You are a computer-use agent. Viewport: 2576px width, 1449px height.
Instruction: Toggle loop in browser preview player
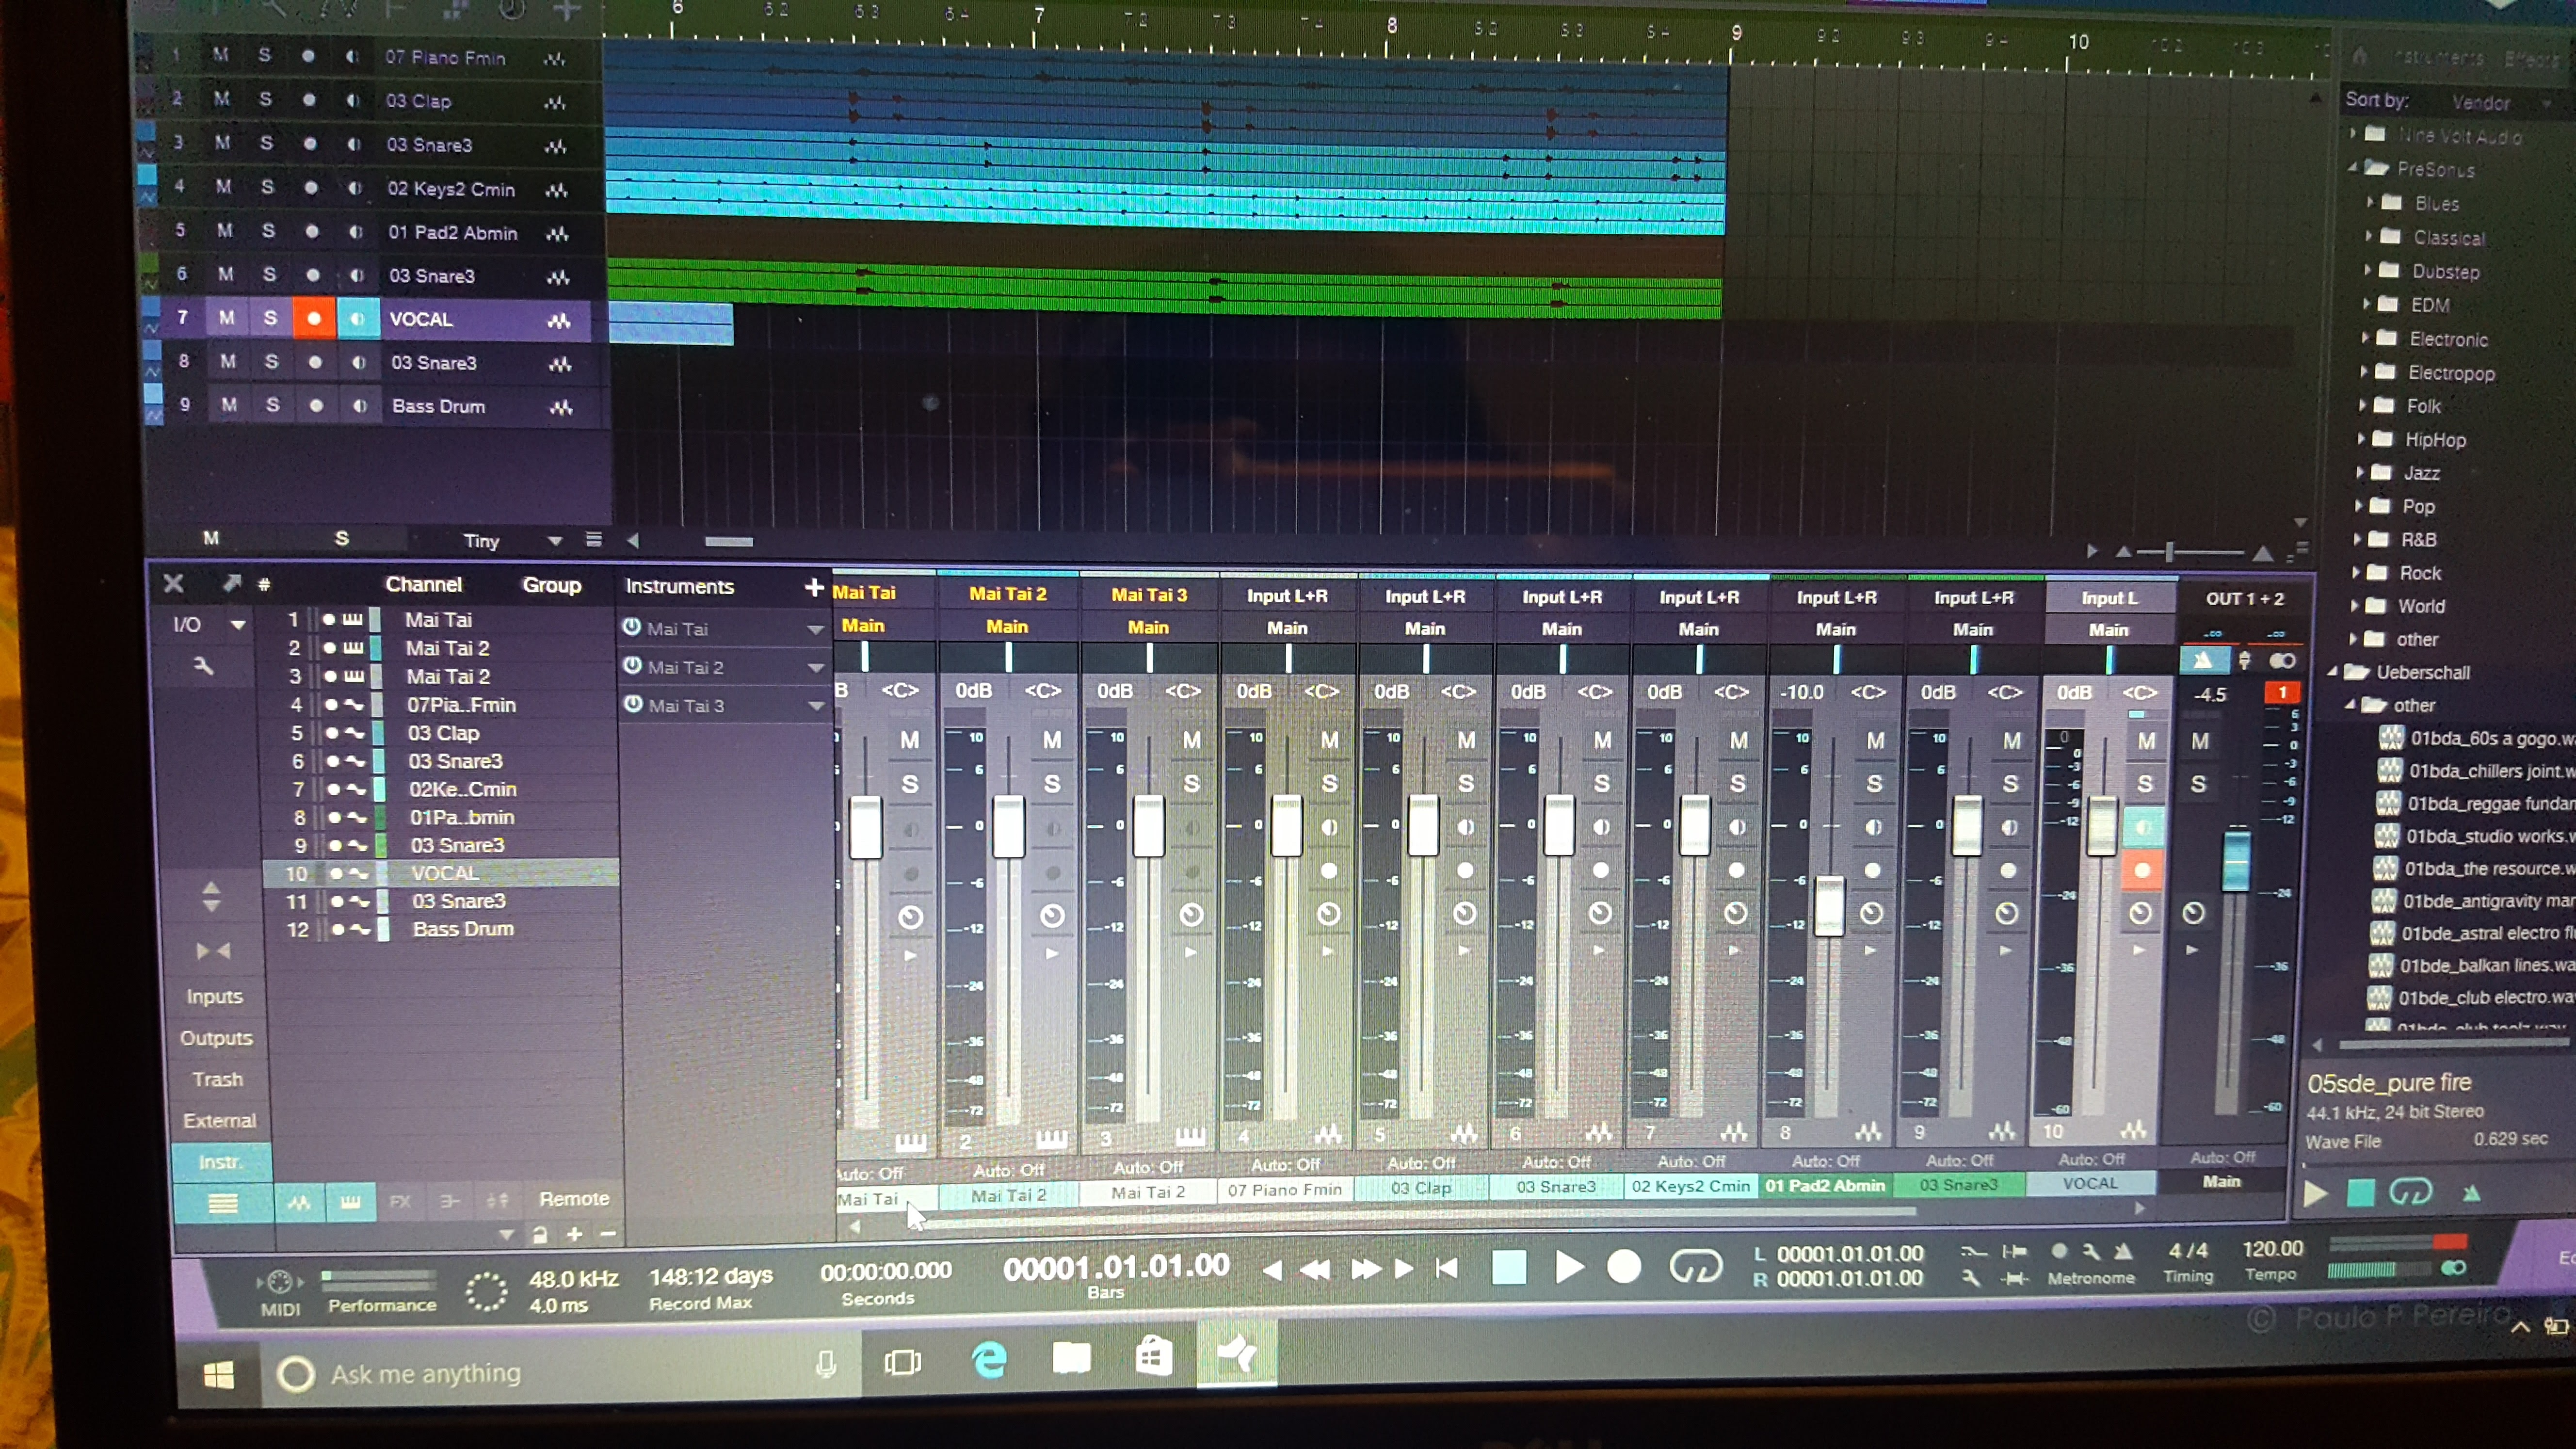click(x=2410, y=1192)
